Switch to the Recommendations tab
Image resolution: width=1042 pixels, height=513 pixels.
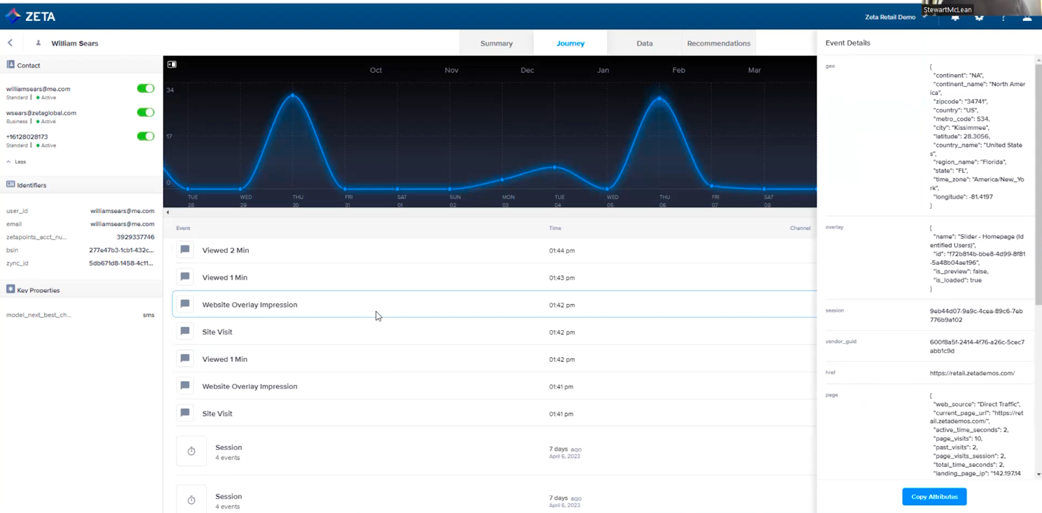click(x=719, y=43)
